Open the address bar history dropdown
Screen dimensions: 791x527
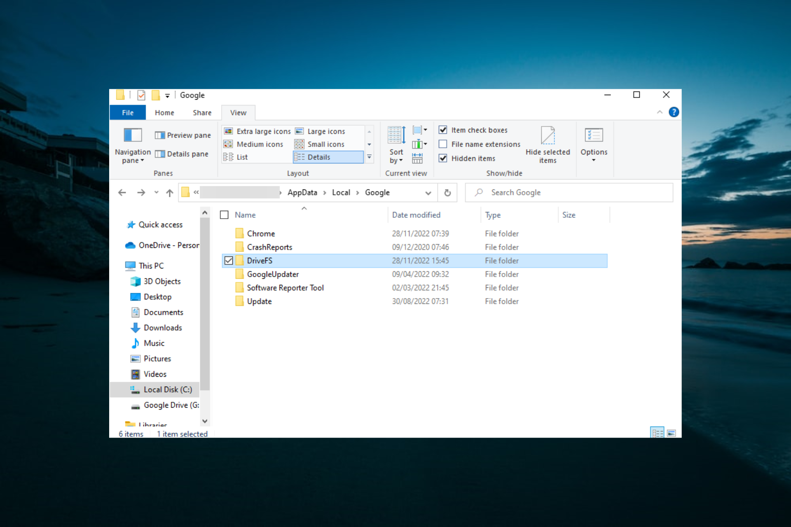pyautogui.click(x=428, y=193)
